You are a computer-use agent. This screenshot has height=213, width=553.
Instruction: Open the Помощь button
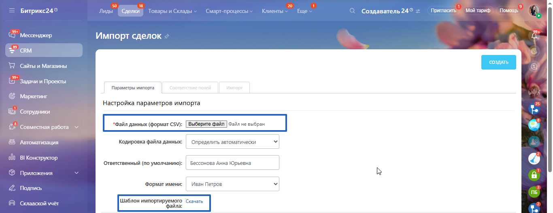[509, 11]
